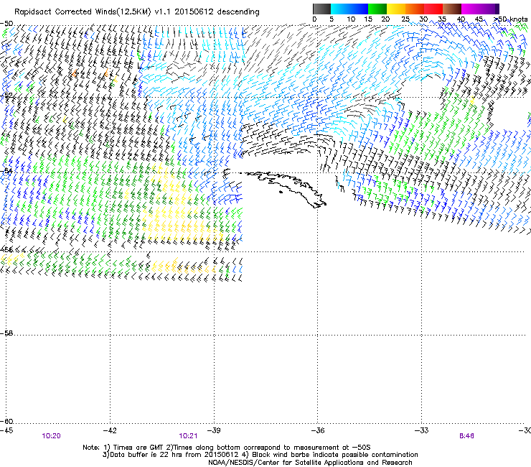Viewport: 531px width, 467px height.
Task: Pick the red 30–35 knots legend swatch
Action: [x=433, y=9]
